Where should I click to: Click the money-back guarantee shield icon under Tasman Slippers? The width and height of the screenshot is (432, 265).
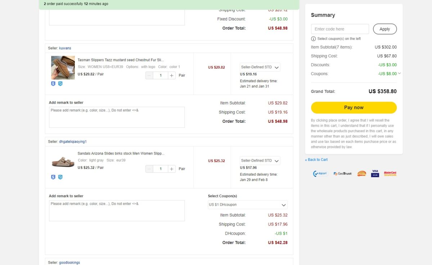[x=53, y=84]
